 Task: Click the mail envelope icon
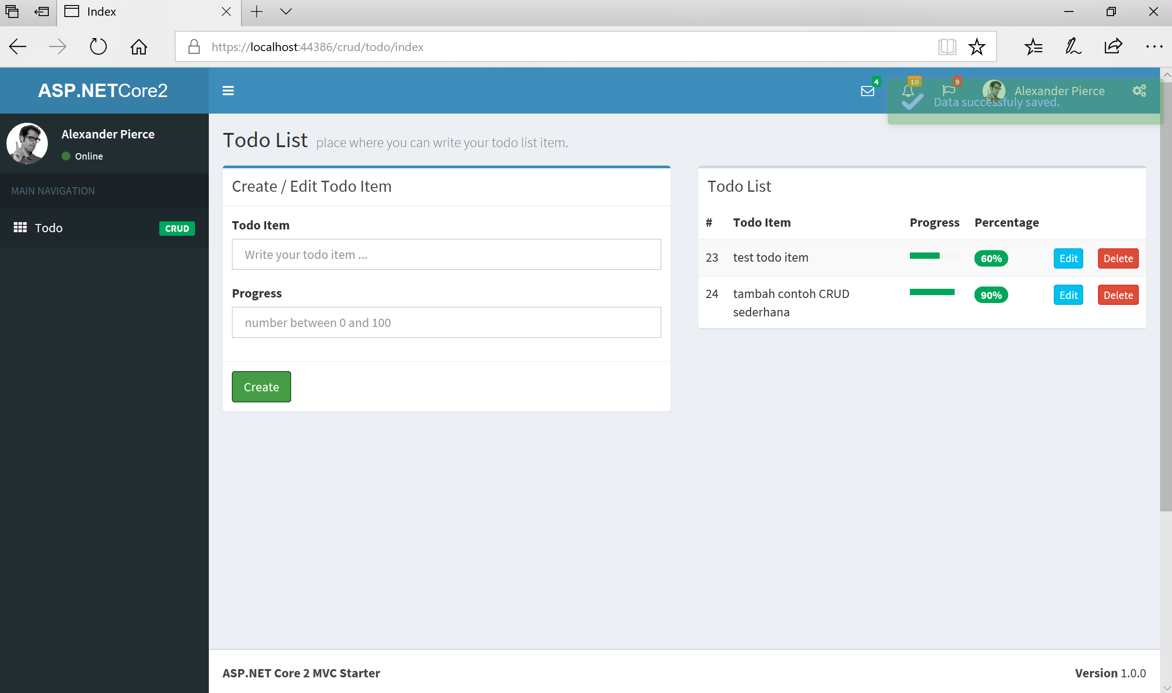867,91
